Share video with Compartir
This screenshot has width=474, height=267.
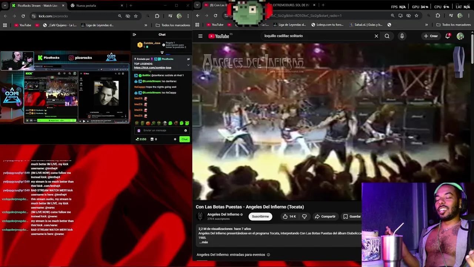[325, 217]
